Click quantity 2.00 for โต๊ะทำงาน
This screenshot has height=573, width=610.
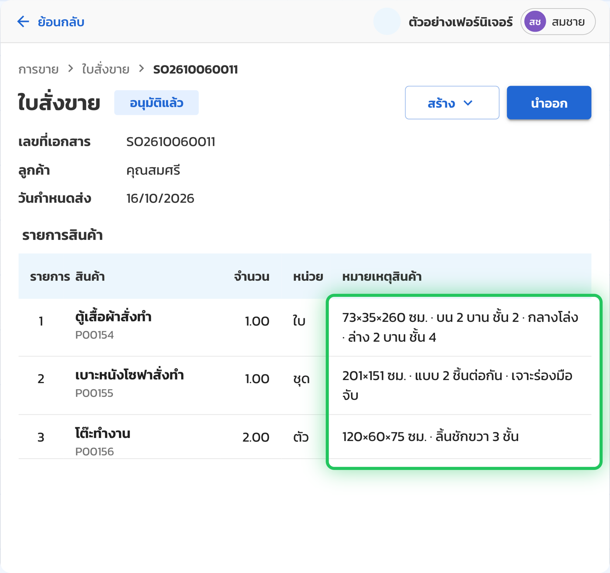click(x=256, y=437)
